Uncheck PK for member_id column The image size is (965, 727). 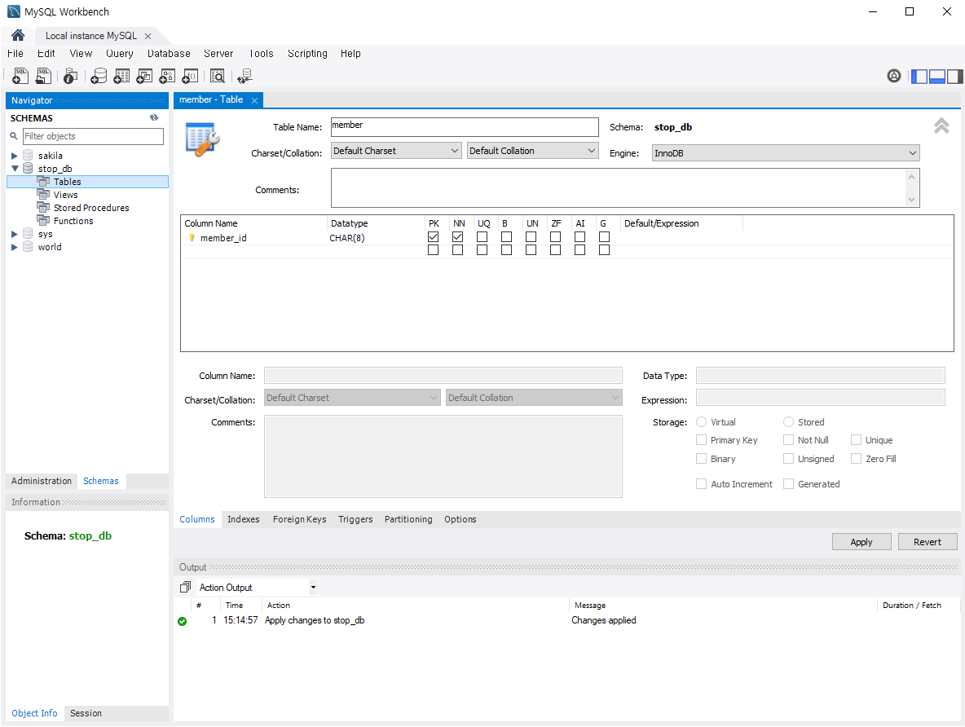[x=434, y=237]
